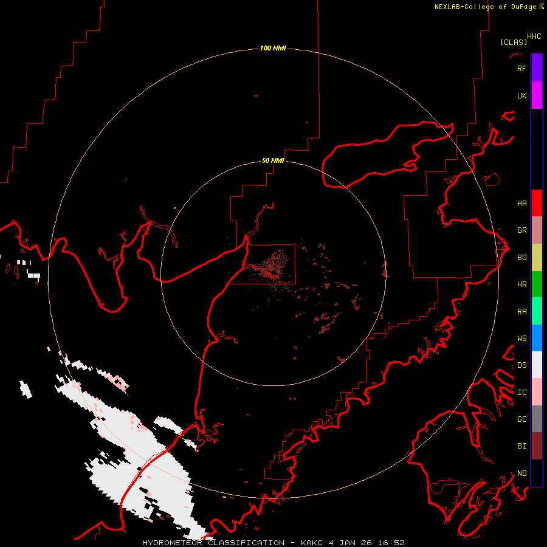Click the BI brown legend swatch

click(x=537, y=446)
